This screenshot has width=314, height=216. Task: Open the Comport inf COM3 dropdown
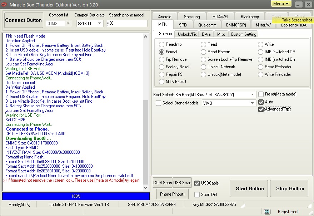pos(68,24)
